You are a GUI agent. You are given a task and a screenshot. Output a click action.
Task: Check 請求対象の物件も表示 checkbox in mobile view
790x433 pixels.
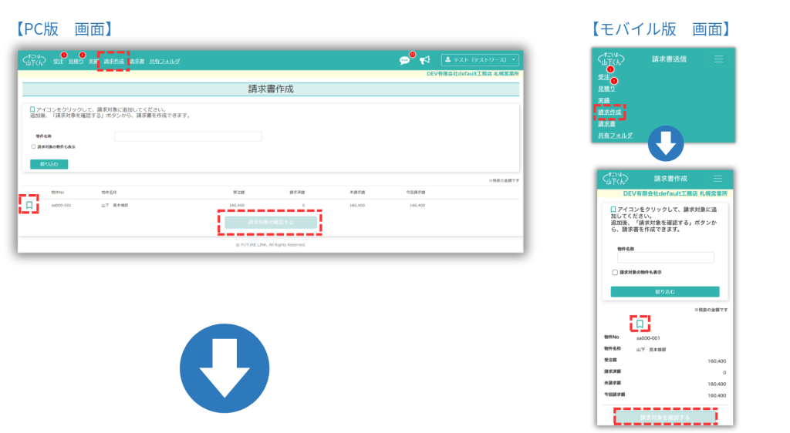pos(615,272)
